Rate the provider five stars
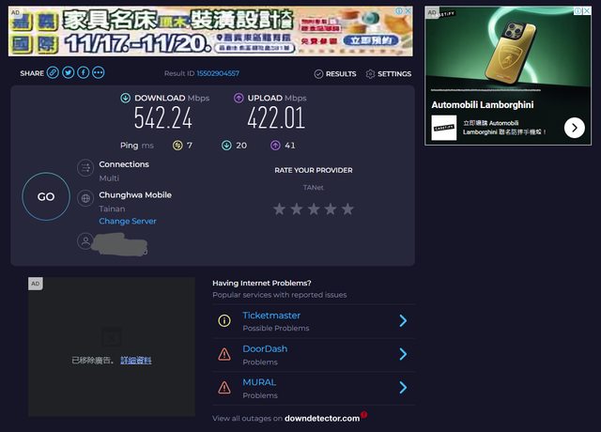This screenshot has width=601, height=432. (x=347, y=208)
